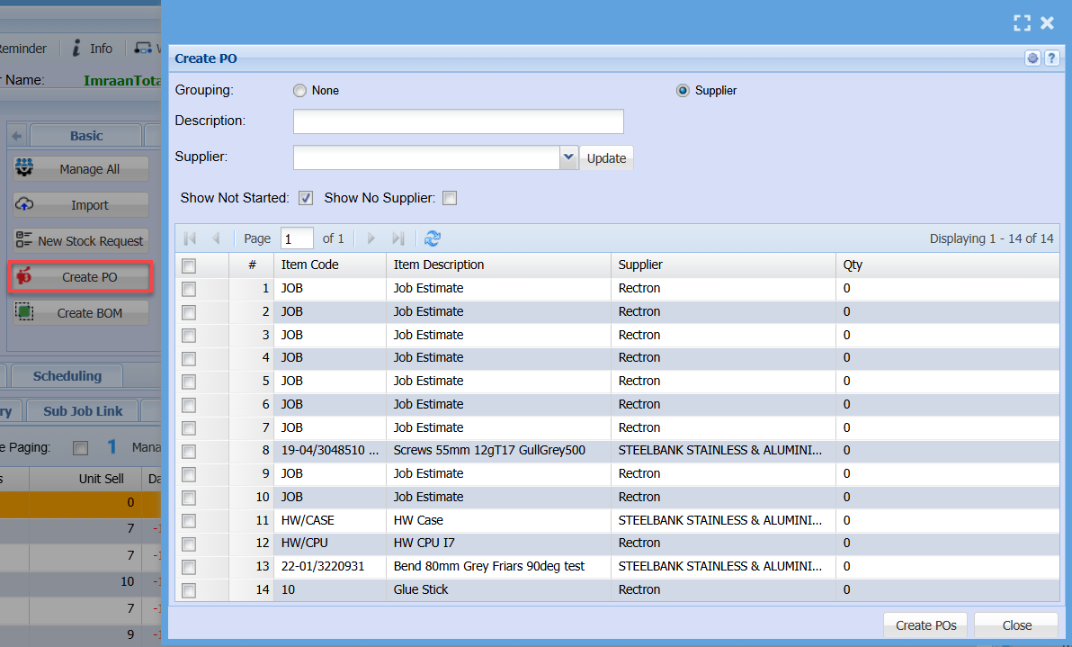The width and height of the screenshot is (1072, 647).
Task: Click the Description text field
Action: pos(458,121)
